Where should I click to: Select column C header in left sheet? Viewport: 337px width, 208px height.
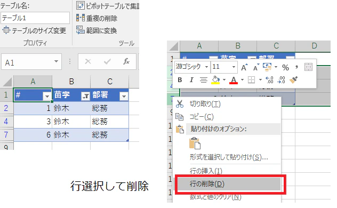110,82
